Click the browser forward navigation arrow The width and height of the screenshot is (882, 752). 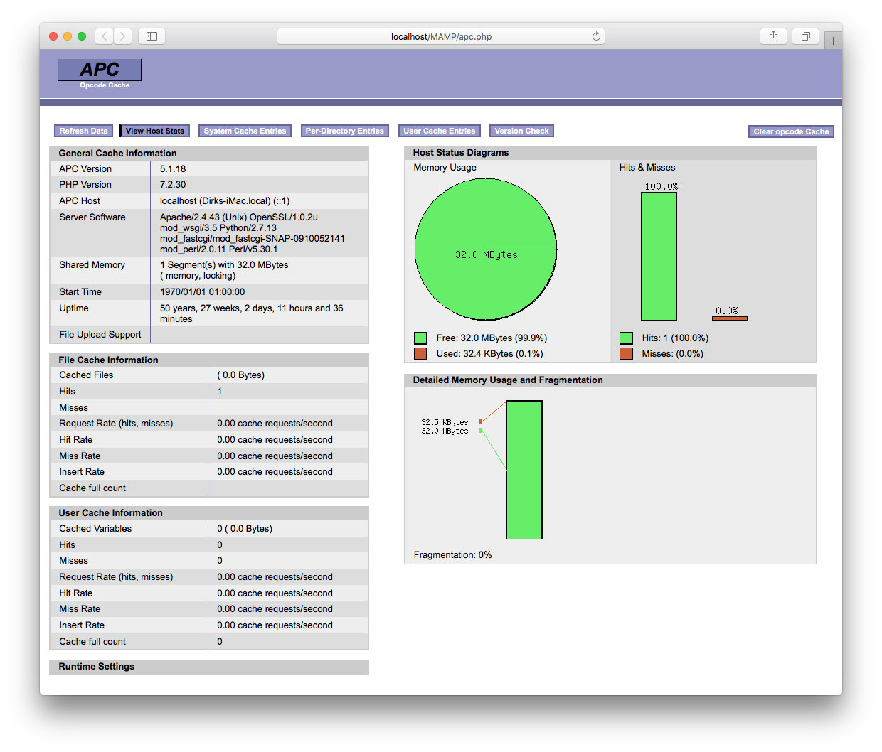click(x=122, y=36)
